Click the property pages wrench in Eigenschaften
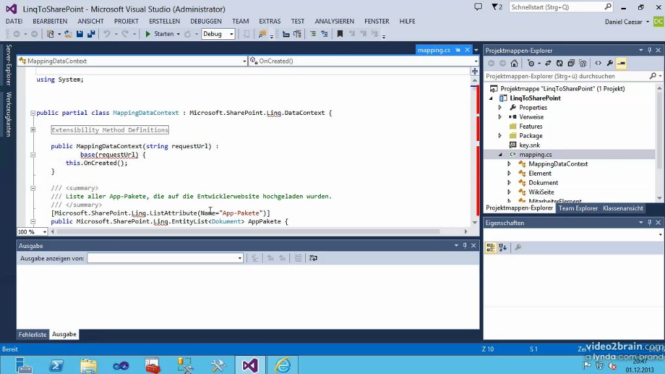The height and width of the screenshot is (374, 665). (x=518, y=247)
